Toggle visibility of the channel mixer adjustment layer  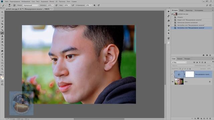pyautogui.click(x=173, y=74)
